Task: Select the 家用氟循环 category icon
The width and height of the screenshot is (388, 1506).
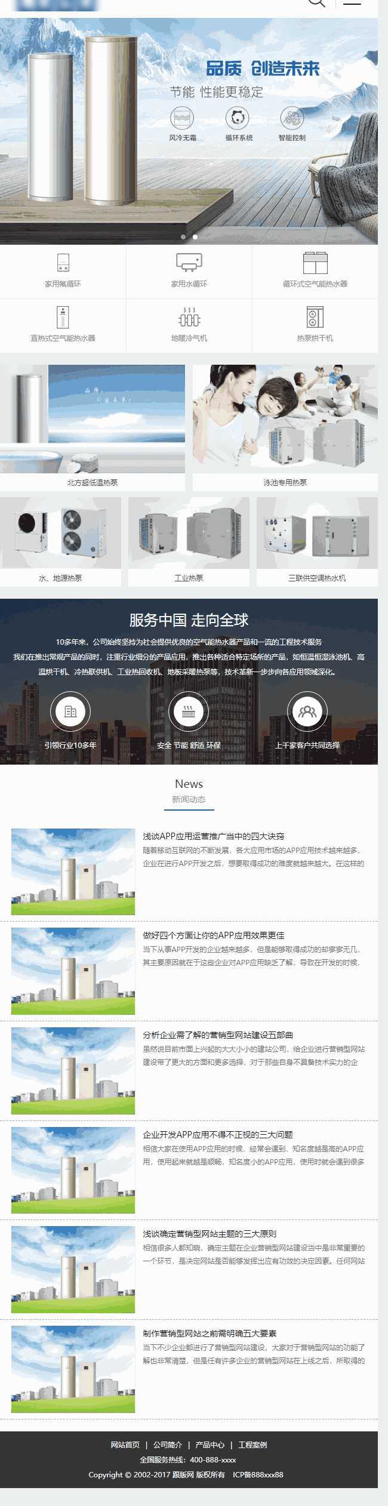Action: (63, 263)
